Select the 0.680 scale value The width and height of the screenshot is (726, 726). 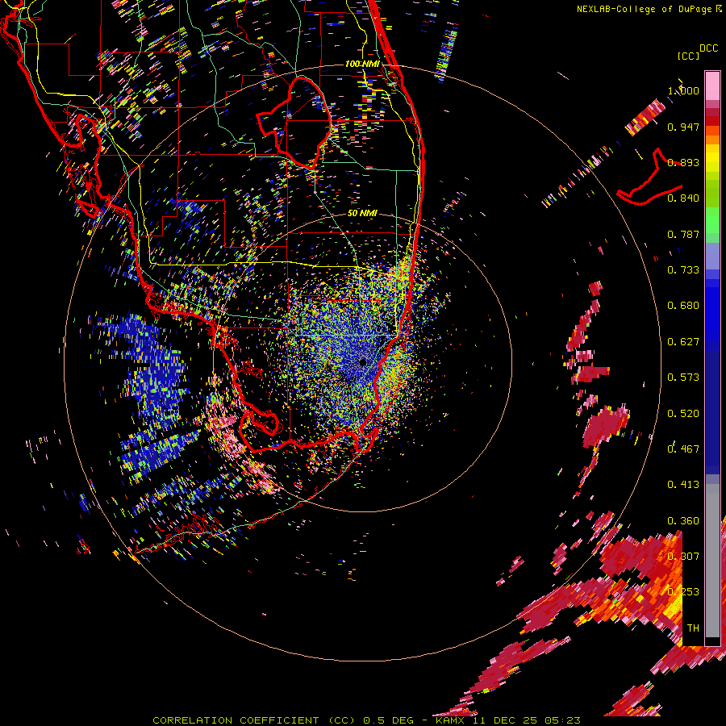[683, 306]
